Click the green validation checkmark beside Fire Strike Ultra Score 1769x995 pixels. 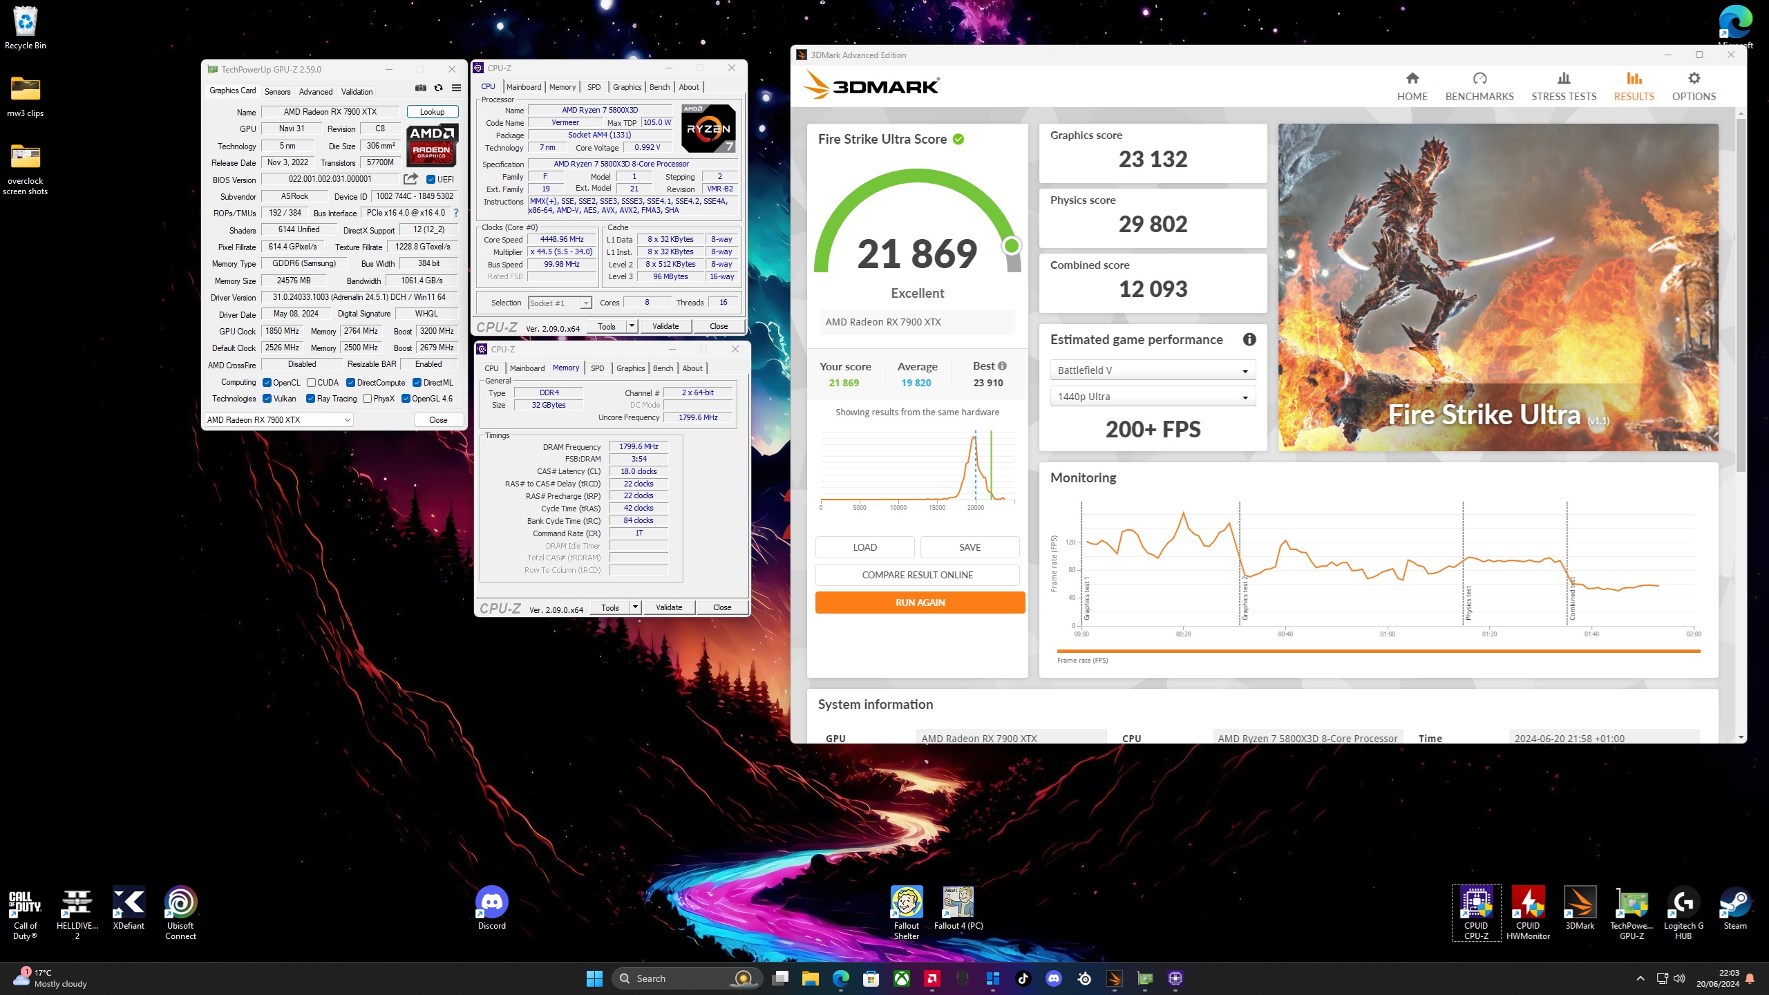pos(958,139)
